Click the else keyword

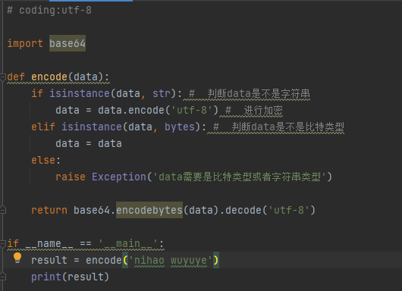43,160
